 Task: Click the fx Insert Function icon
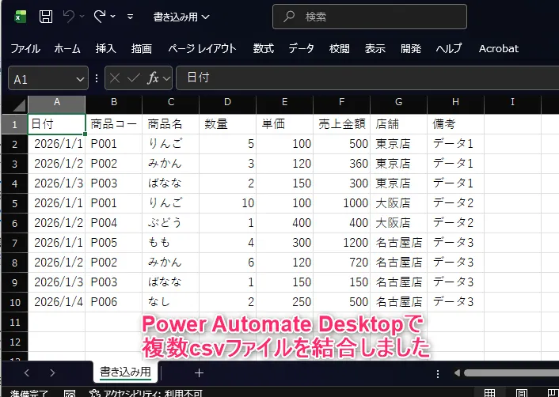[x=154, y=78]
